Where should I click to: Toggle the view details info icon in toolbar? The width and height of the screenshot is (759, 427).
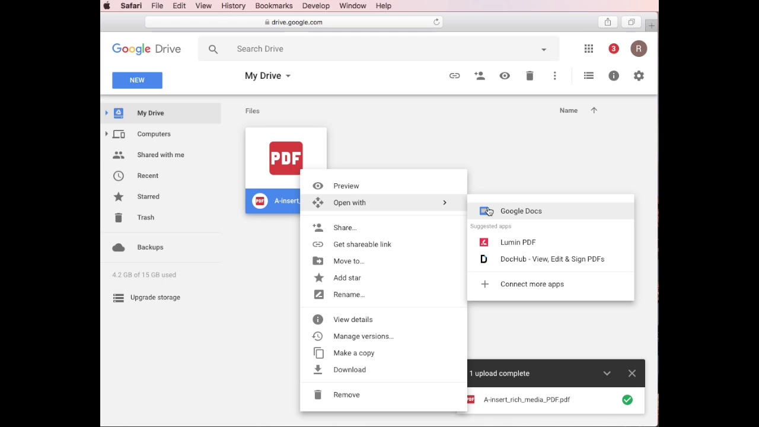click(x=614, y=76)
